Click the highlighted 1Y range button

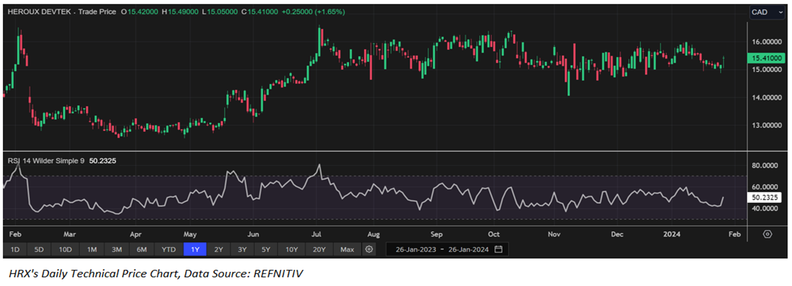click(x=194, y=250)
